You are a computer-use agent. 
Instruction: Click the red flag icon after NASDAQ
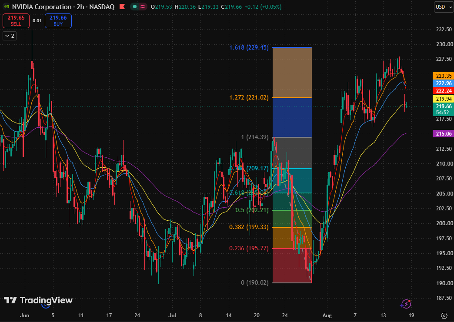[122, 7]
